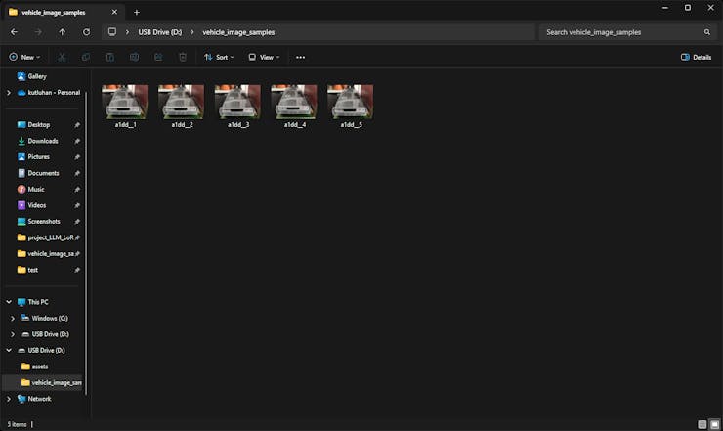
Task: Go back with the back arrow
Action: pos(14,32)
